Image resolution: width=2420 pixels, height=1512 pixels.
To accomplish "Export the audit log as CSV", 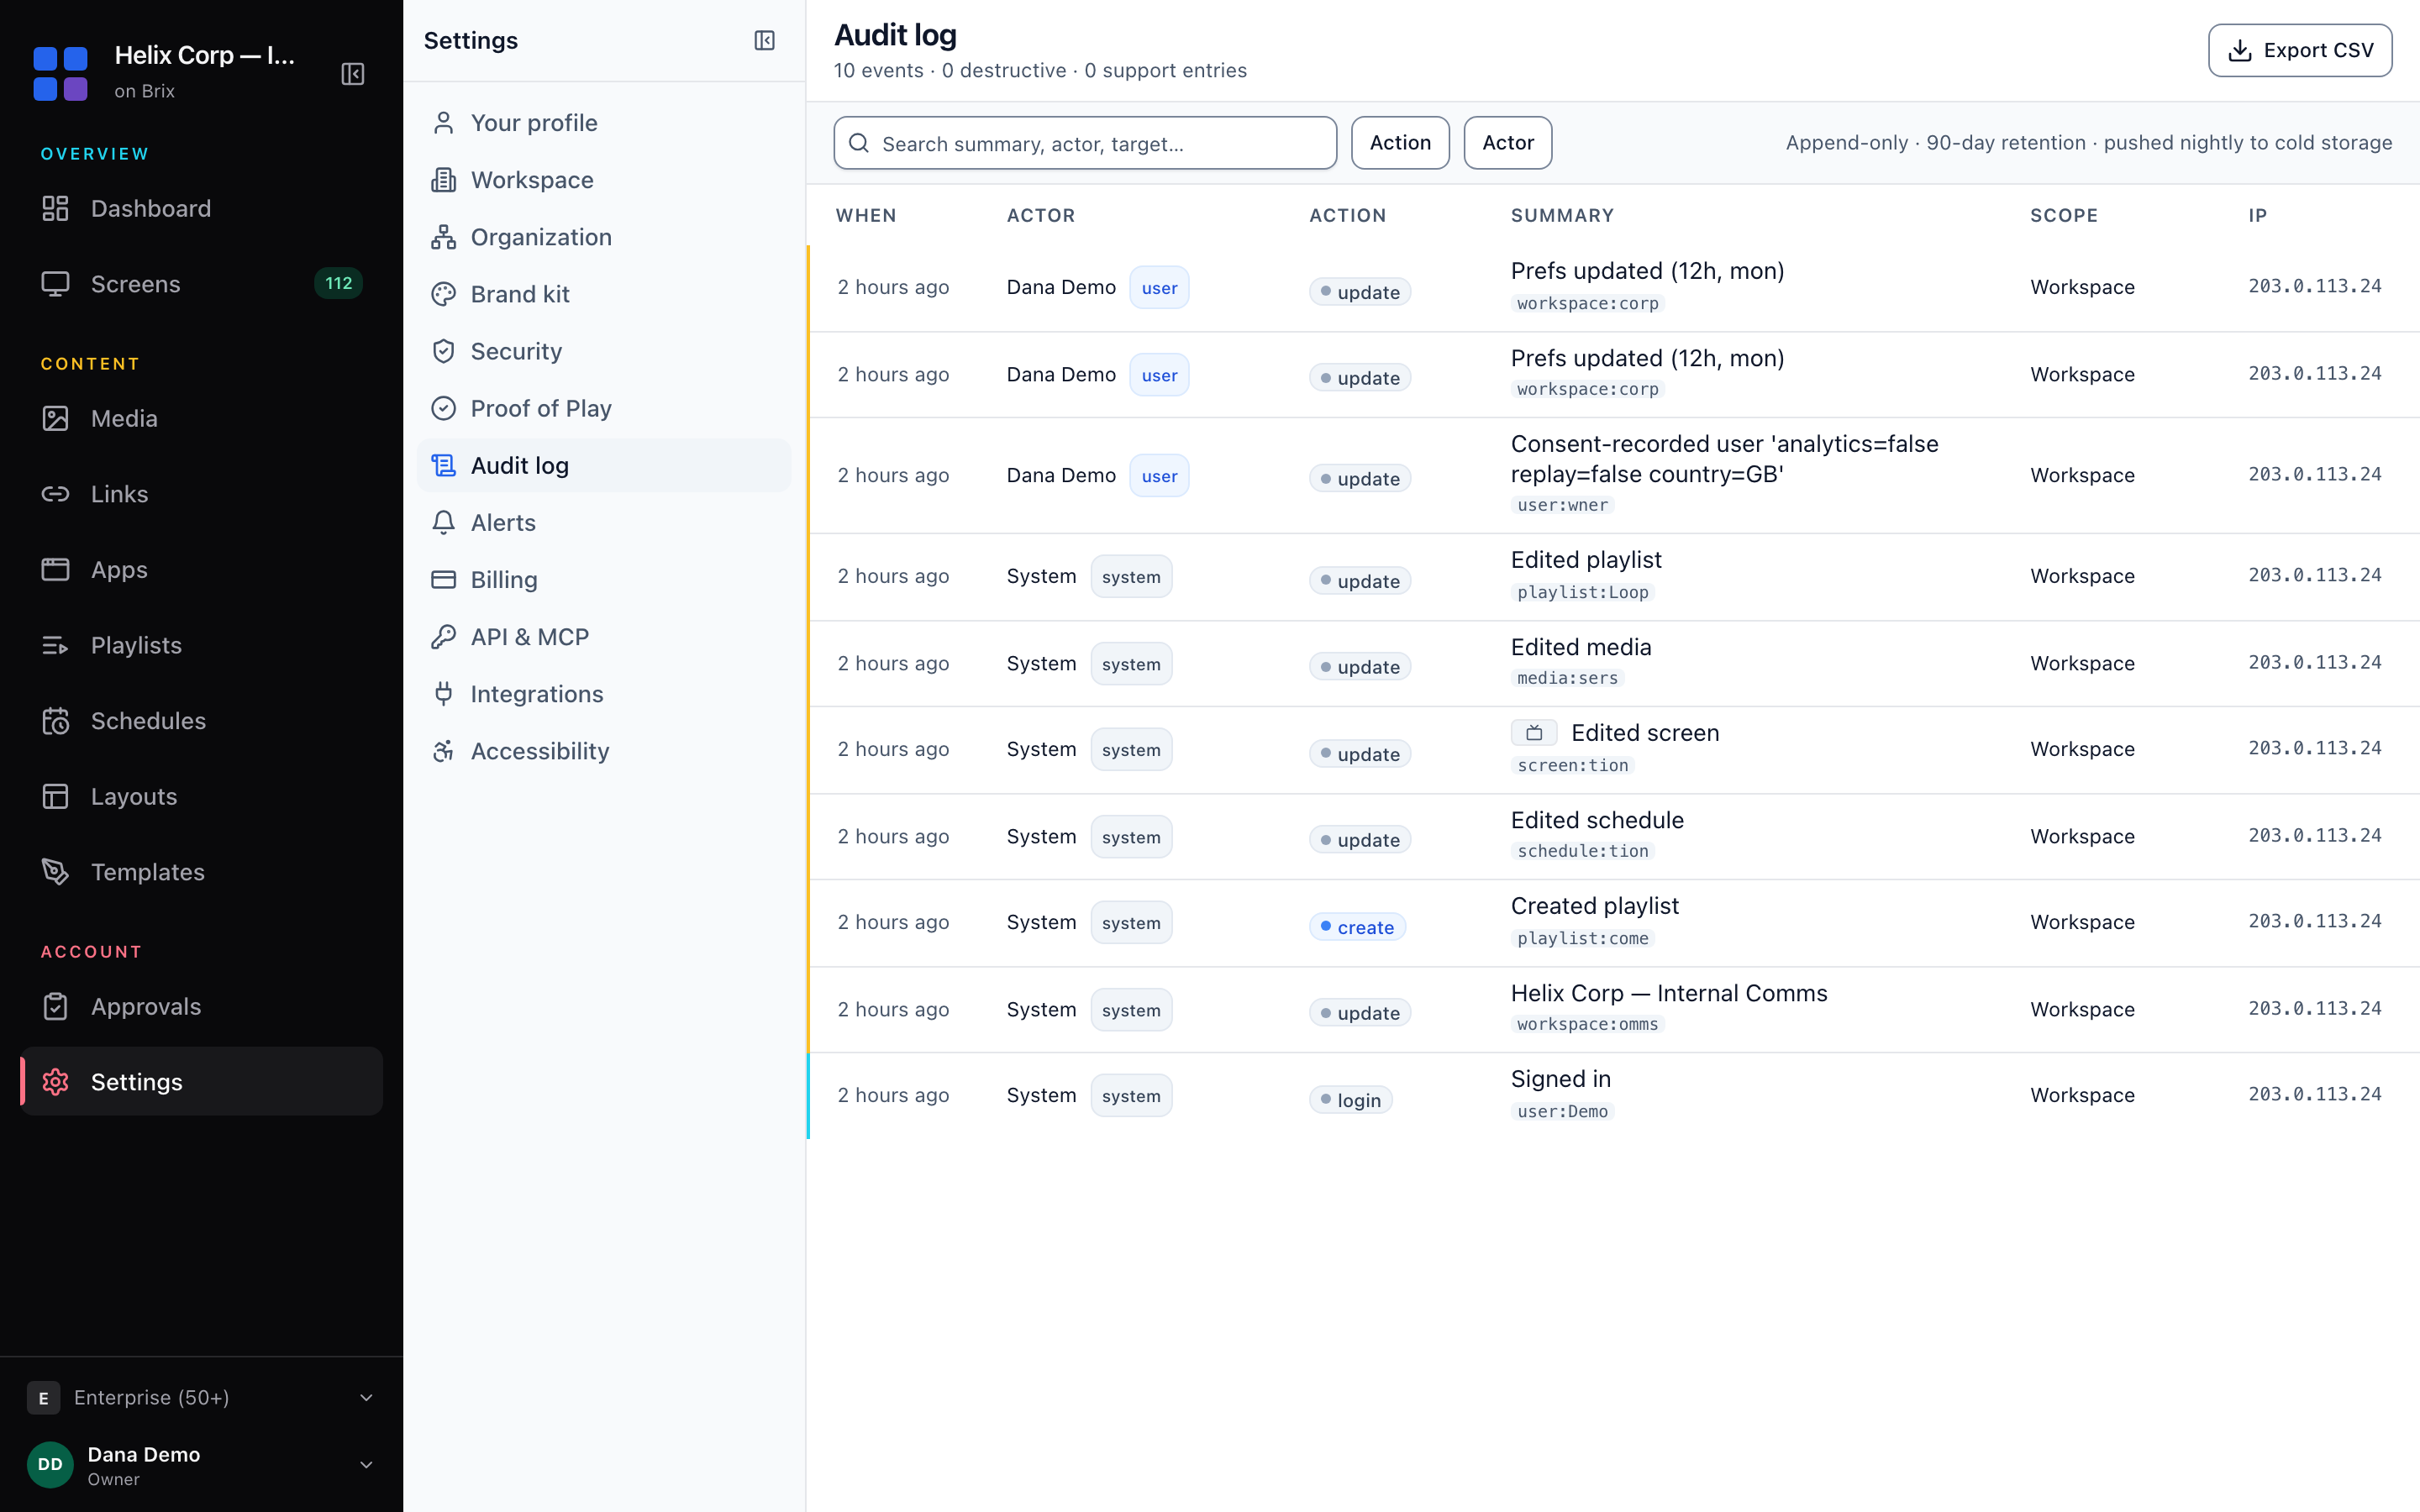I will point(2299,50).
